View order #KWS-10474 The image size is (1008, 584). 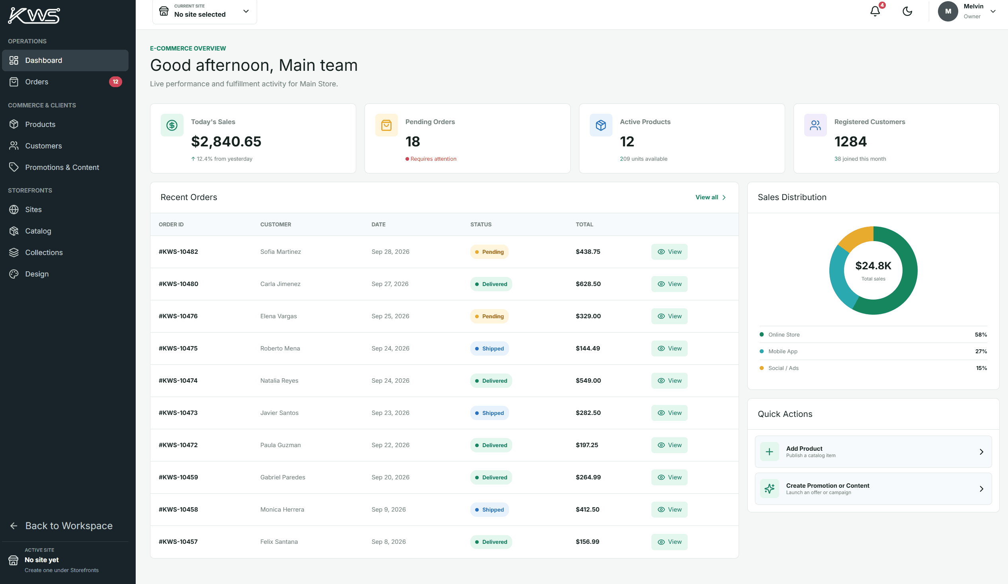tap(669, 380)
